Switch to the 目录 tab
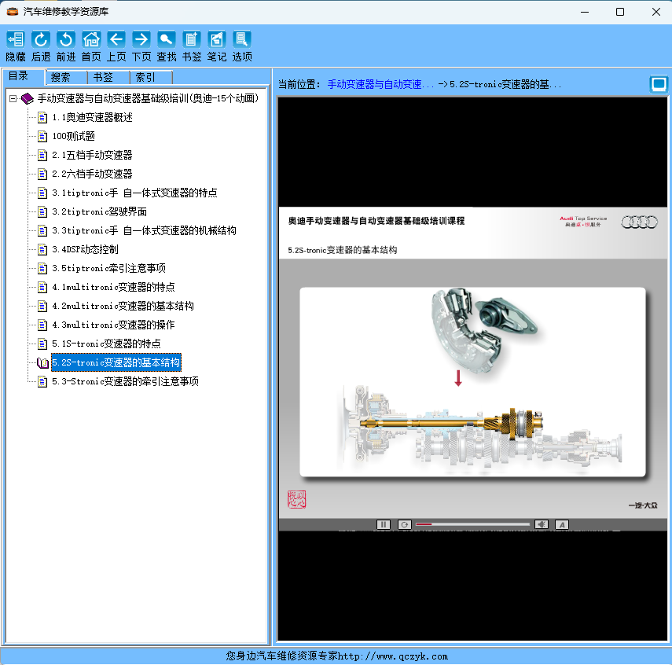672x665 pixels. point(23,76)
